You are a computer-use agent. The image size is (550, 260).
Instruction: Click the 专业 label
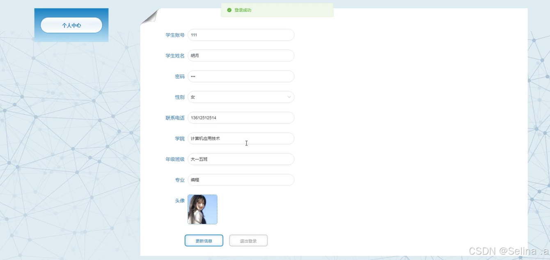tap(180, 180)
